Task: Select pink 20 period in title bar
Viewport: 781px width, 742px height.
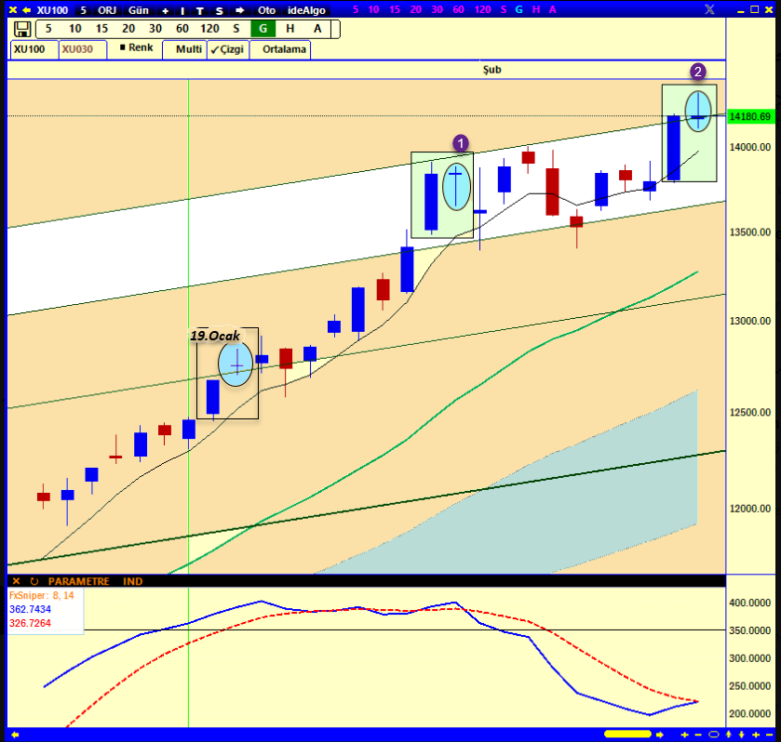Action: pos(416,9)
